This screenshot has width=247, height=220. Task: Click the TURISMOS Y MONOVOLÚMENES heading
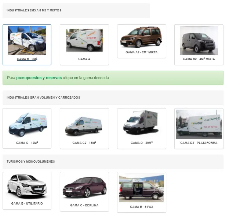(x=31, y=162)
